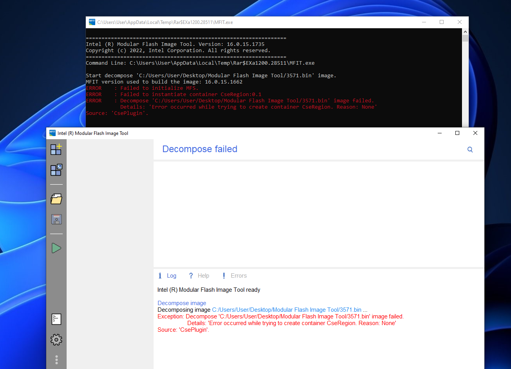Click the new template grid-plus icon in sidebar
This screenshot has width=511, height=369.
[x=56, y=149]
